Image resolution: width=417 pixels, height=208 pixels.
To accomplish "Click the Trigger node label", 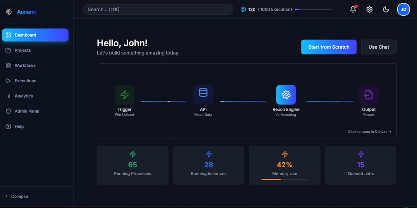I will [125, 110].
